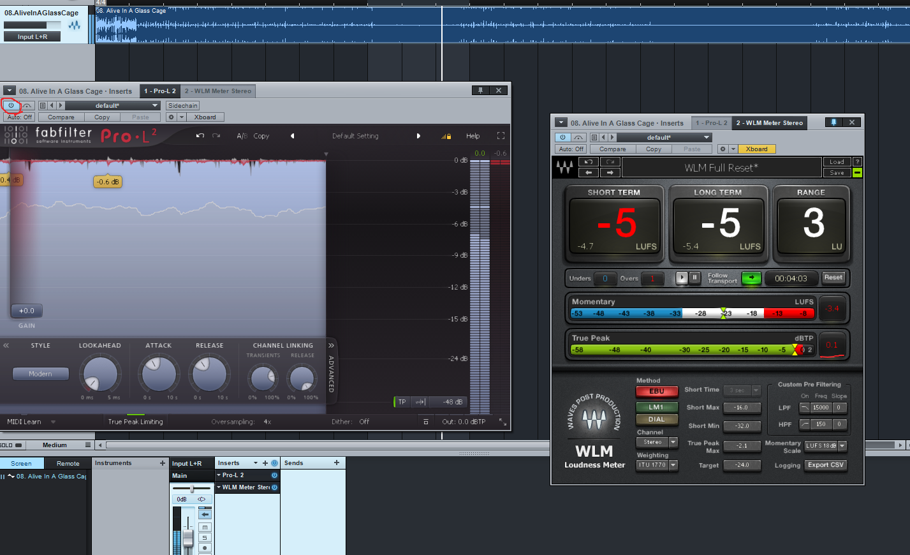This screenshot has width=910, height=555.
Task: Open default* preset dropdown in Pro-L 2 window
Action: 113,105
